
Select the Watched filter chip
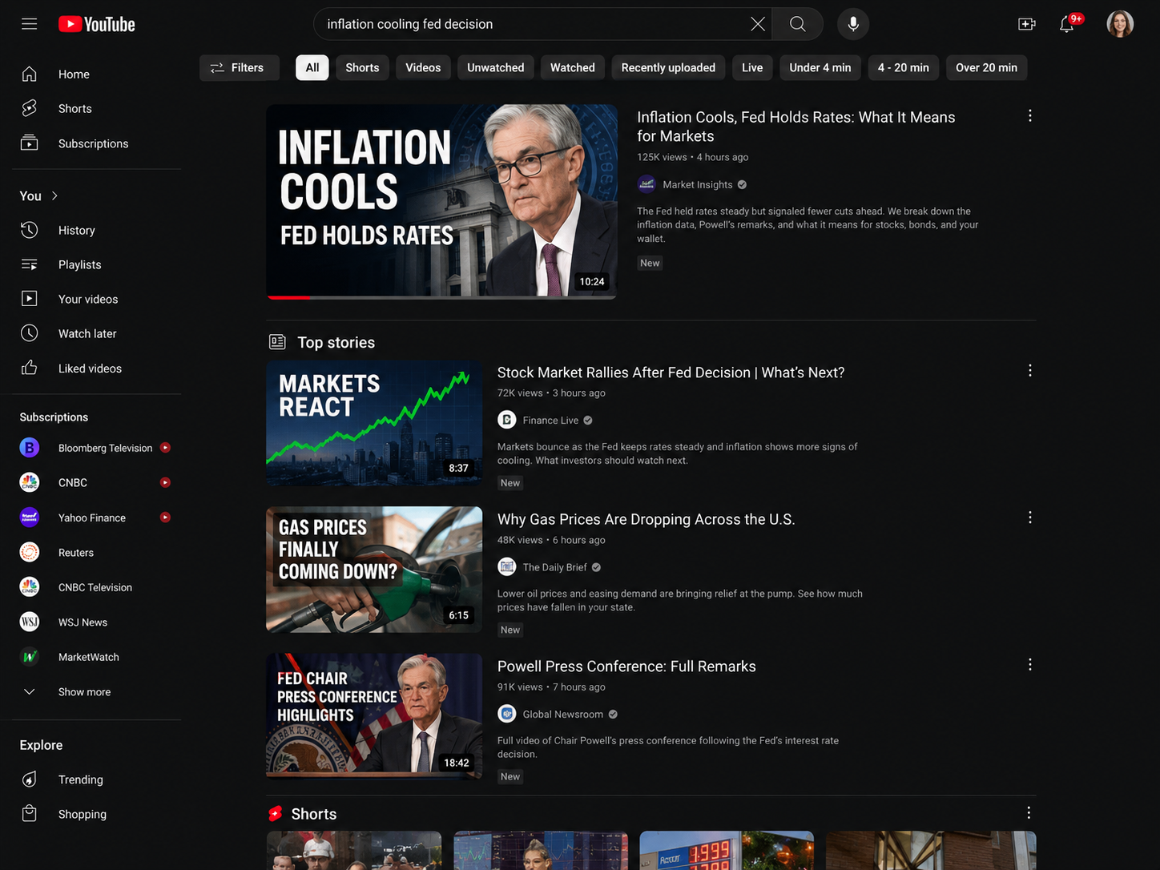pyautogui.click(x=573, y=67)
